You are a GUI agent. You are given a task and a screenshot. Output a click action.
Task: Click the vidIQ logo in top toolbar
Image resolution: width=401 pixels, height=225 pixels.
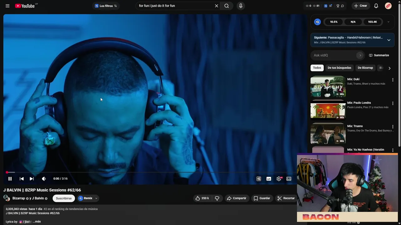pyautogui.click(x=325, y=6)
